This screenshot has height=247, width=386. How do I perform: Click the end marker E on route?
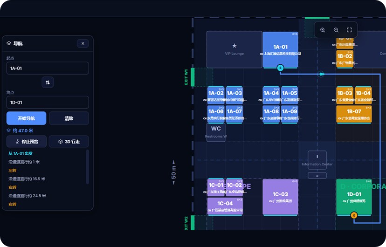tap(354, 215)
